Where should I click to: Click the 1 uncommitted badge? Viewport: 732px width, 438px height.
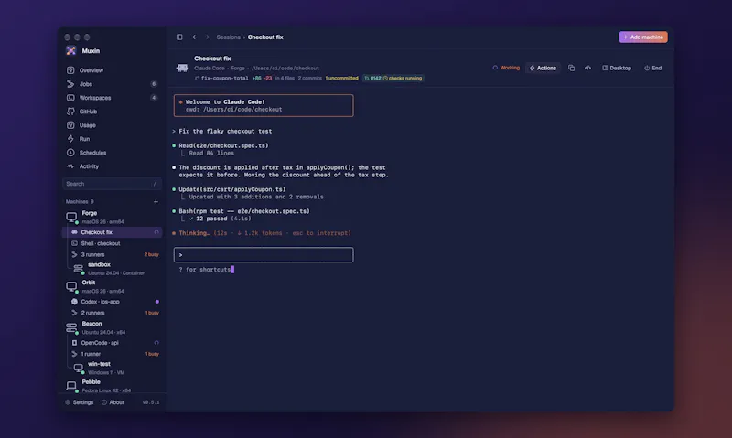pos(341,79)
